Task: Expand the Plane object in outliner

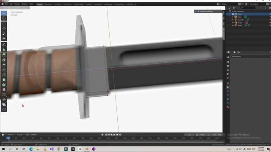Action: (x=233, y=25)
